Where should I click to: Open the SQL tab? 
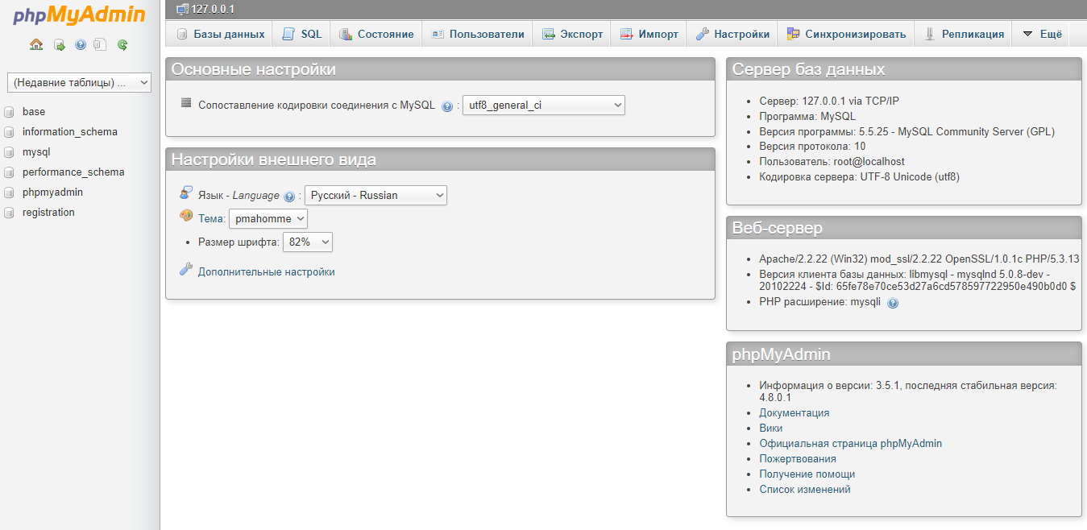tap(302, 34)
